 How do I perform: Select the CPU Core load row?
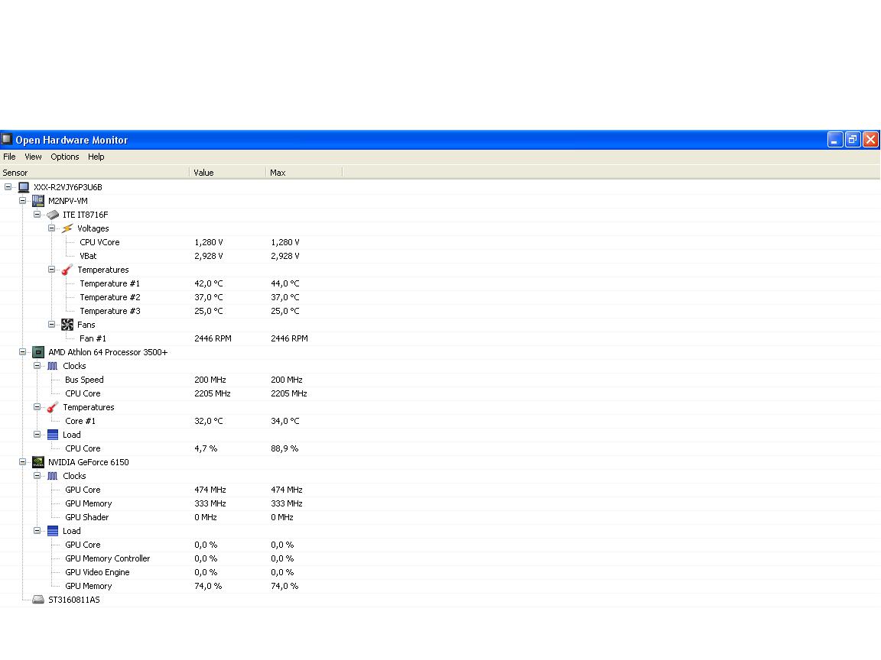pos(440,448)
